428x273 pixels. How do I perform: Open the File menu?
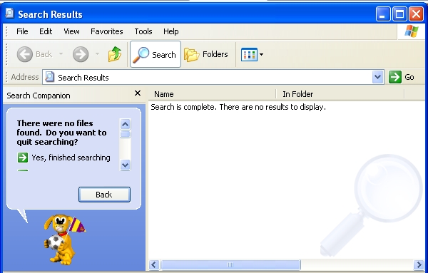point(22,31)
